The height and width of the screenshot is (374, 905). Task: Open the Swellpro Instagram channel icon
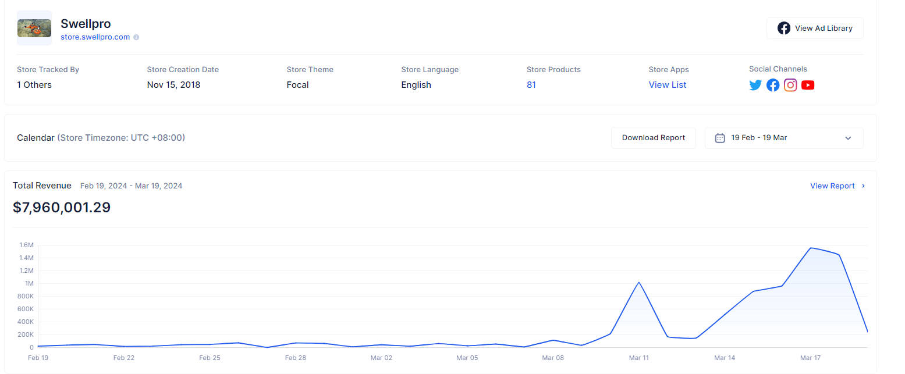(790, 86)
